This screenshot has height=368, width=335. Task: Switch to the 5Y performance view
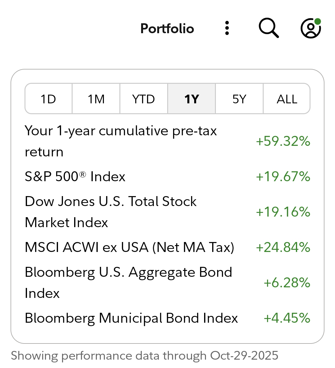point(239,99)
